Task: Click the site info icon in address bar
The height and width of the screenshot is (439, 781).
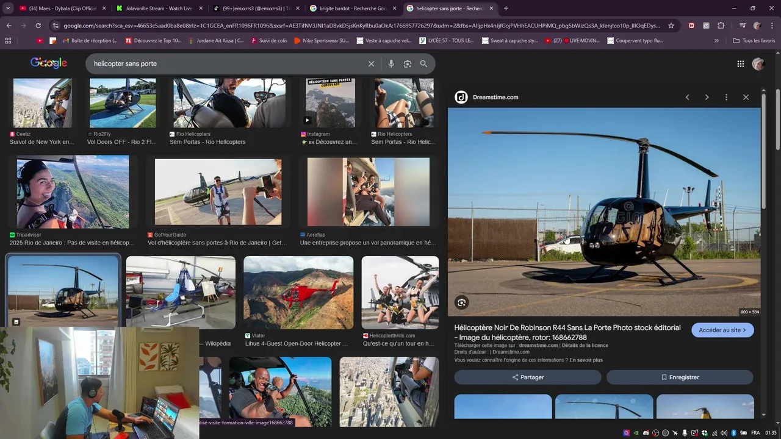Action: (56, 26)
